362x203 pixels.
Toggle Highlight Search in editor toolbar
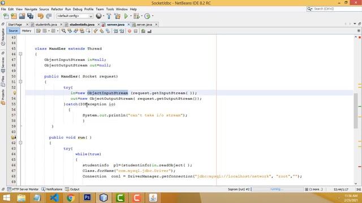(x=81, y=31)
